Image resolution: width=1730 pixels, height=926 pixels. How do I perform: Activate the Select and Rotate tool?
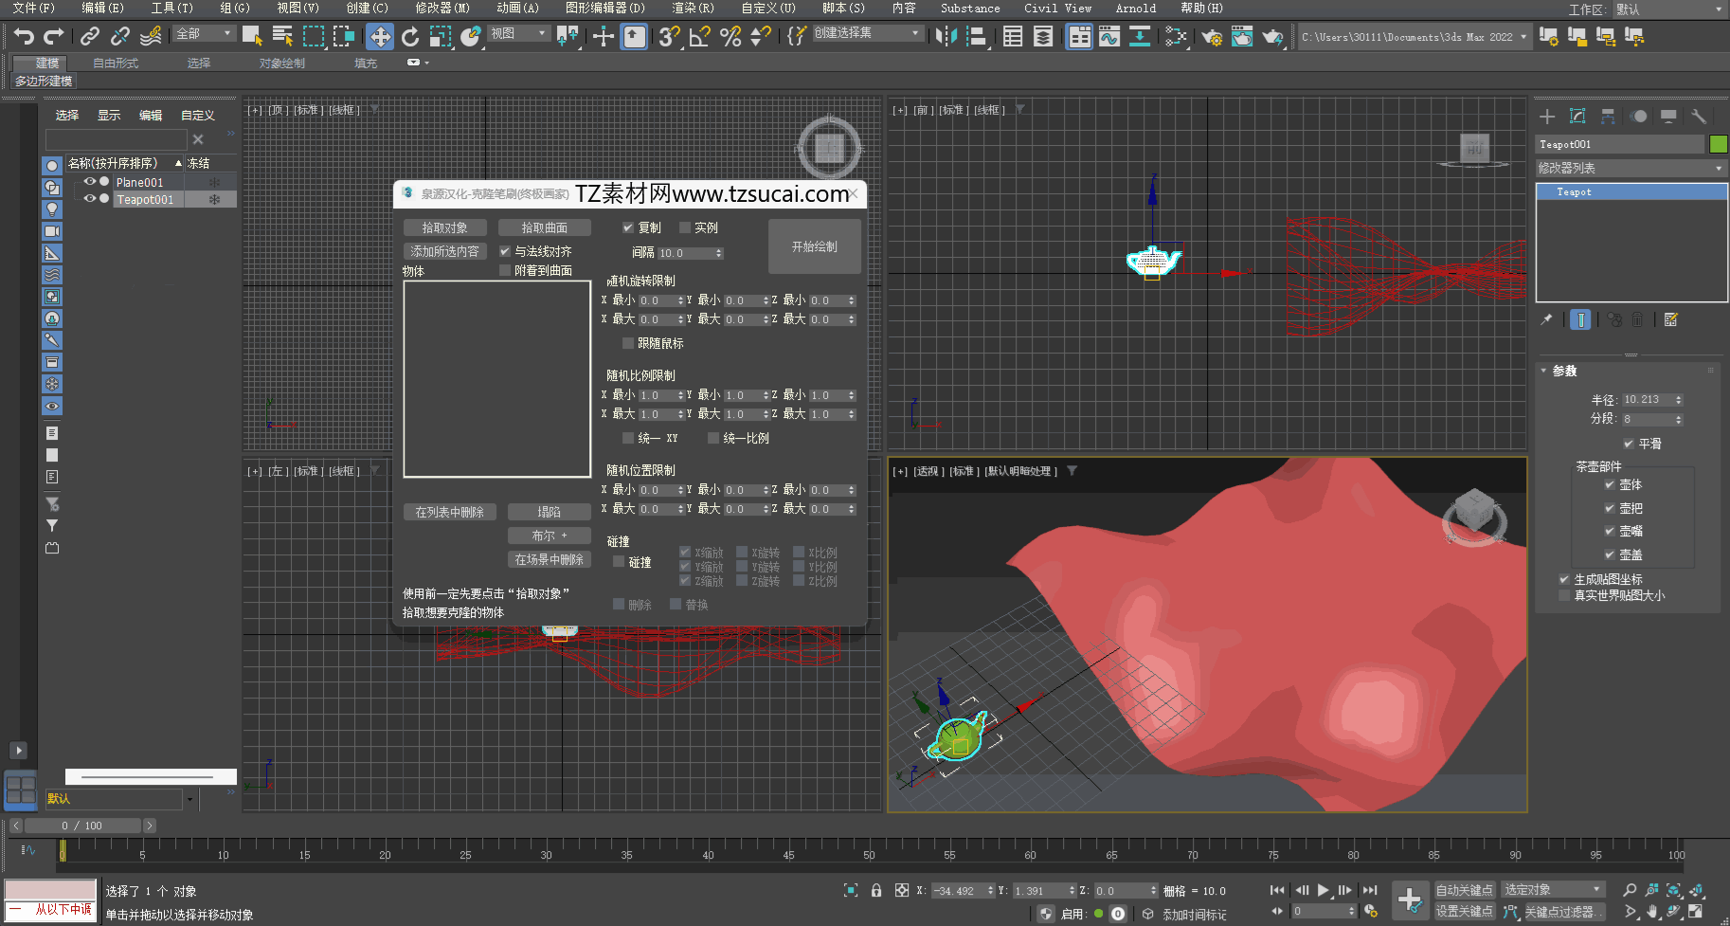(x=410, y=36)
